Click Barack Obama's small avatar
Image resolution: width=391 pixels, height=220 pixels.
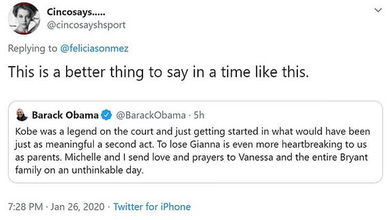21,115
